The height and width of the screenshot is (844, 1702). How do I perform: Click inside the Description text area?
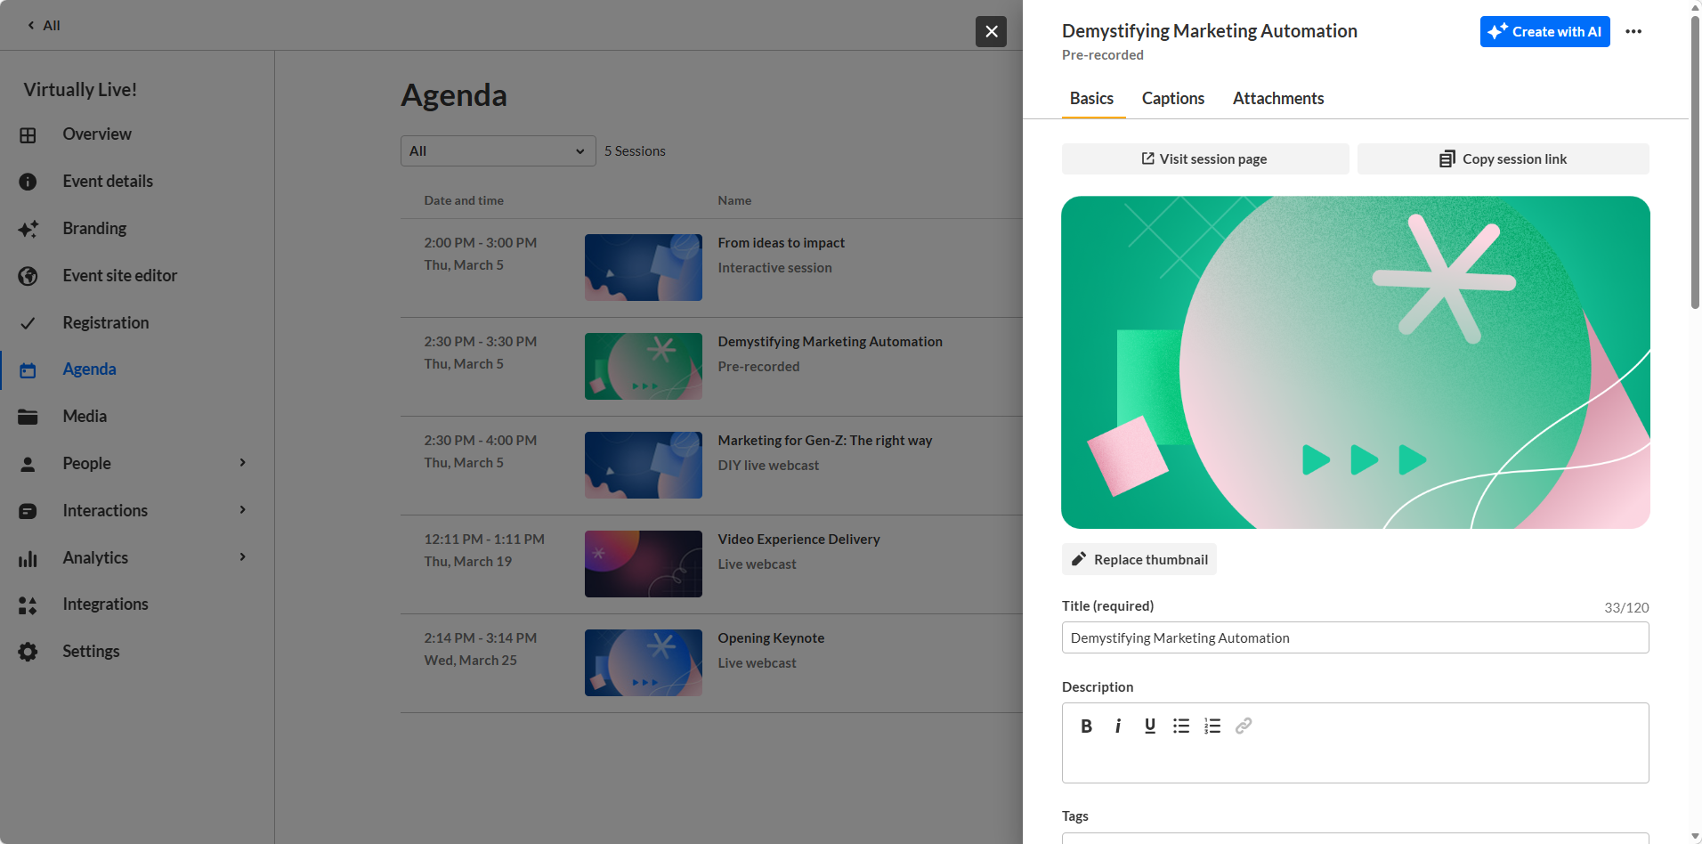tap(1355, 762)
